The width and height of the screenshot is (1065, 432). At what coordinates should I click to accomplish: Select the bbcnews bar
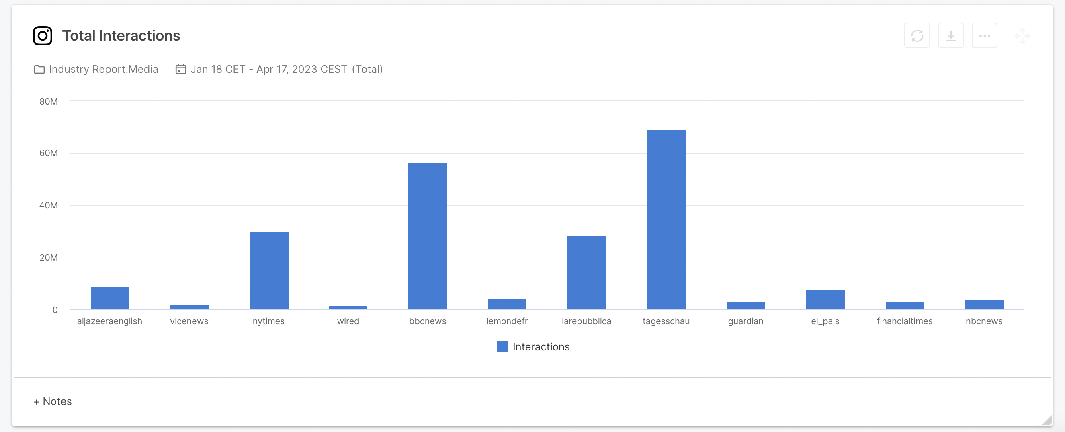click(x=428, y=236)
